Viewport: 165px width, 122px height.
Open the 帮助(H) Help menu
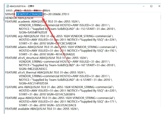(46, 11)
